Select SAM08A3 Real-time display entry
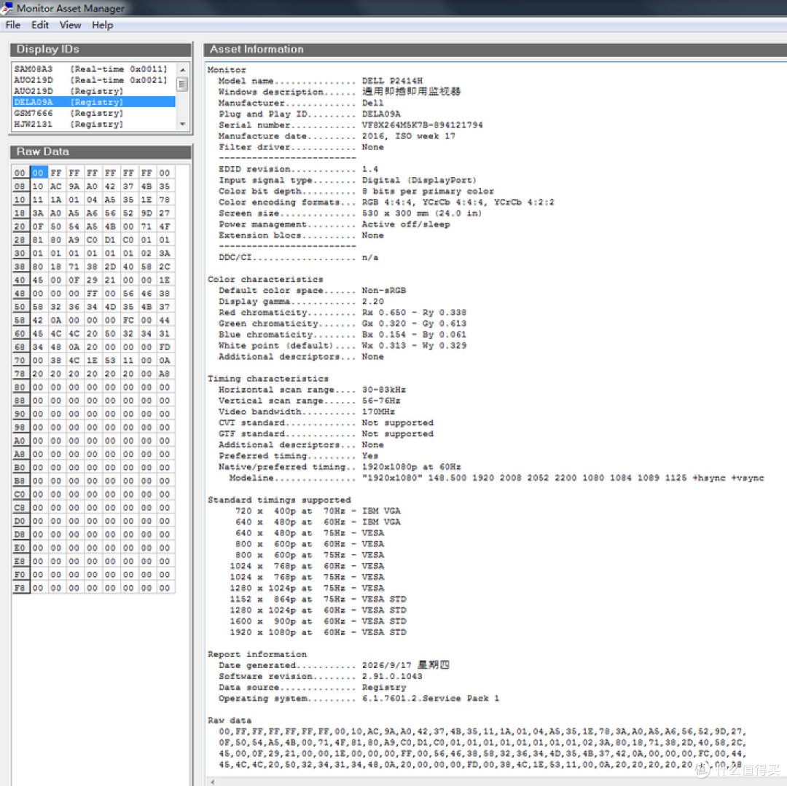 [x=94, y=69]
